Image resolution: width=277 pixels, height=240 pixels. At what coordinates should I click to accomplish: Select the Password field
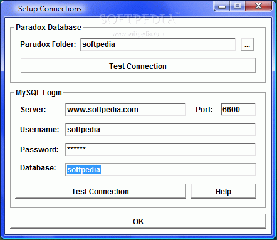(160, 150)
